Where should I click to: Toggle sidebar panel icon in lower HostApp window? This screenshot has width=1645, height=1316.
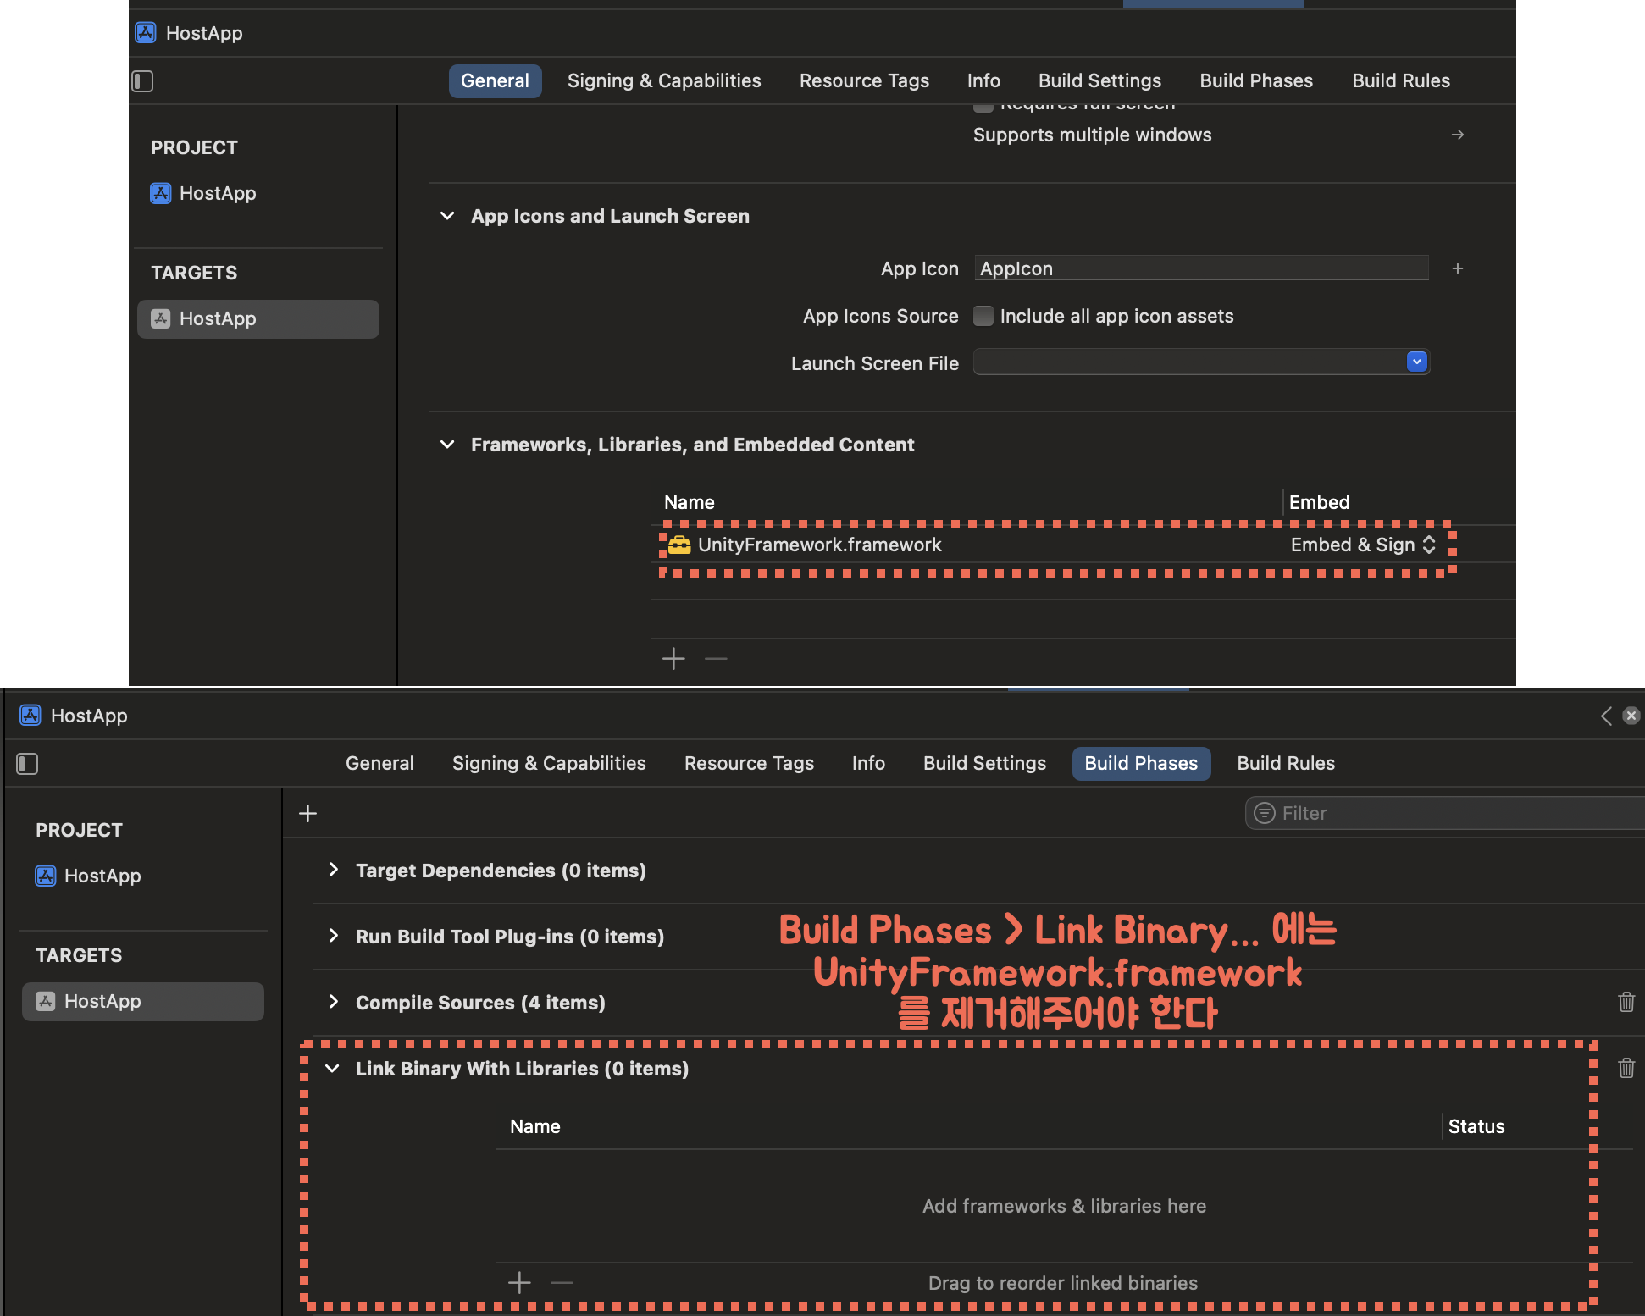(x=27, y=764)
